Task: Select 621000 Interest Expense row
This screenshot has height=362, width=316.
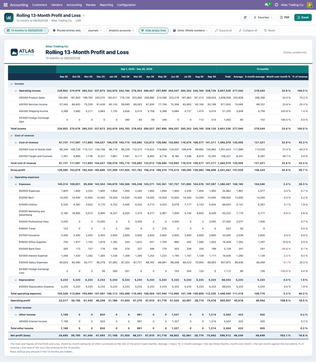Action: point(158,256)
